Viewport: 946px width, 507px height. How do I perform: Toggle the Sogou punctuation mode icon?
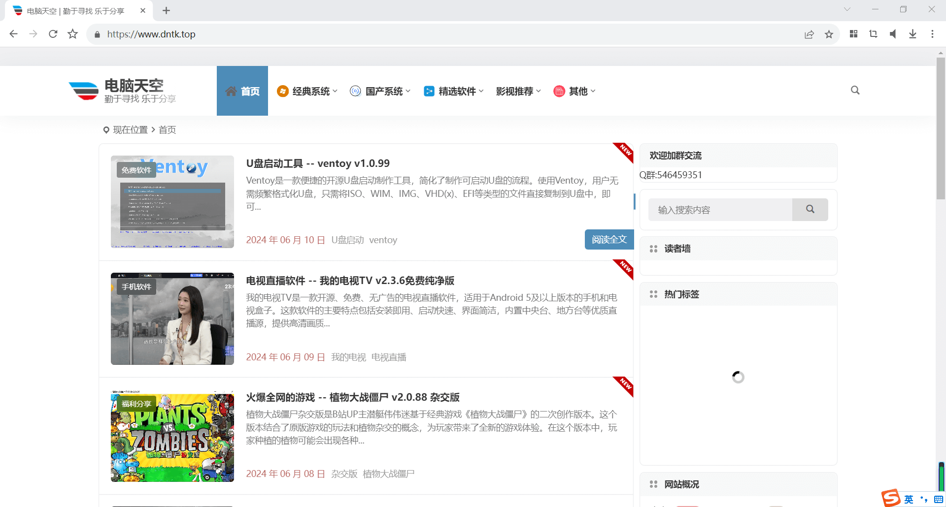click(x=924, y=499)
